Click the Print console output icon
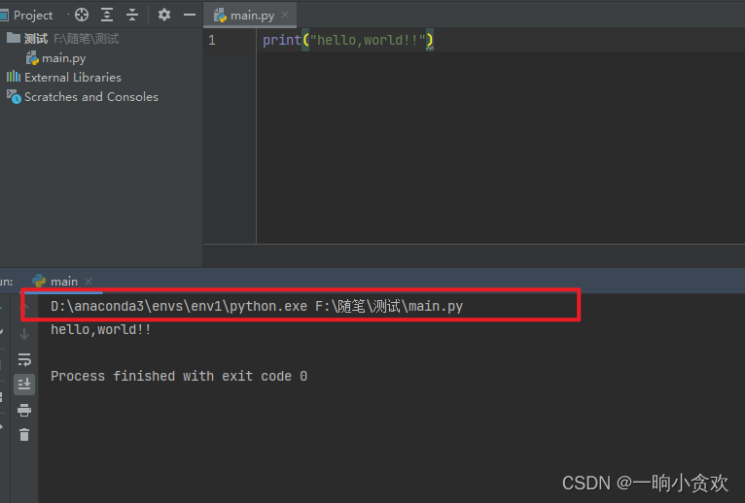Screen dimensions: 745x503 (24, 410)
